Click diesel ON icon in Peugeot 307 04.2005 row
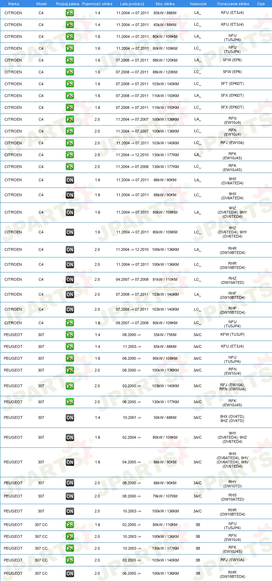The width and height of the screenshot is (272, 581). (x=70, y=462)
